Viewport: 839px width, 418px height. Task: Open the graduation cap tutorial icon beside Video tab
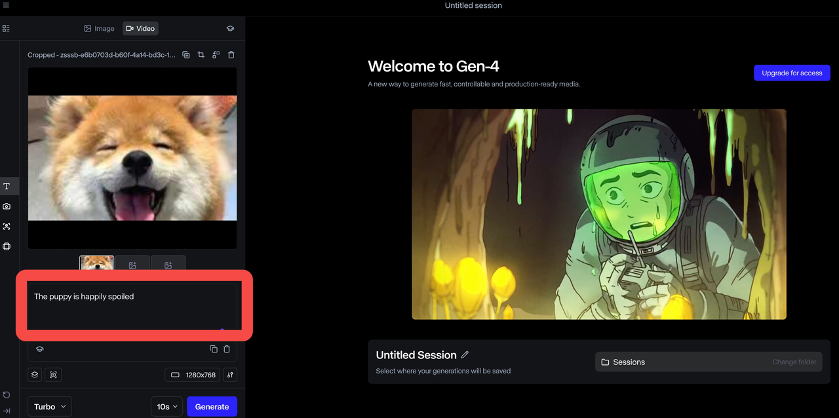[230, 28]
